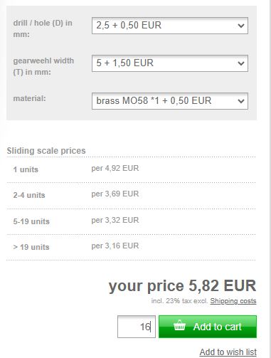Select the '2-4 units' price row
Viewport: 271px width, 358px height.
pyautogui.click(x=131, y=196)
